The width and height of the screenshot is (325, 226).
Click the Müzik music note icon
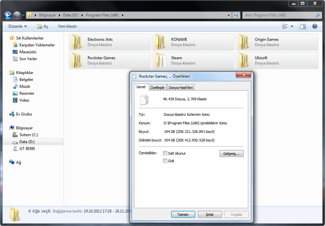(15, 87)
